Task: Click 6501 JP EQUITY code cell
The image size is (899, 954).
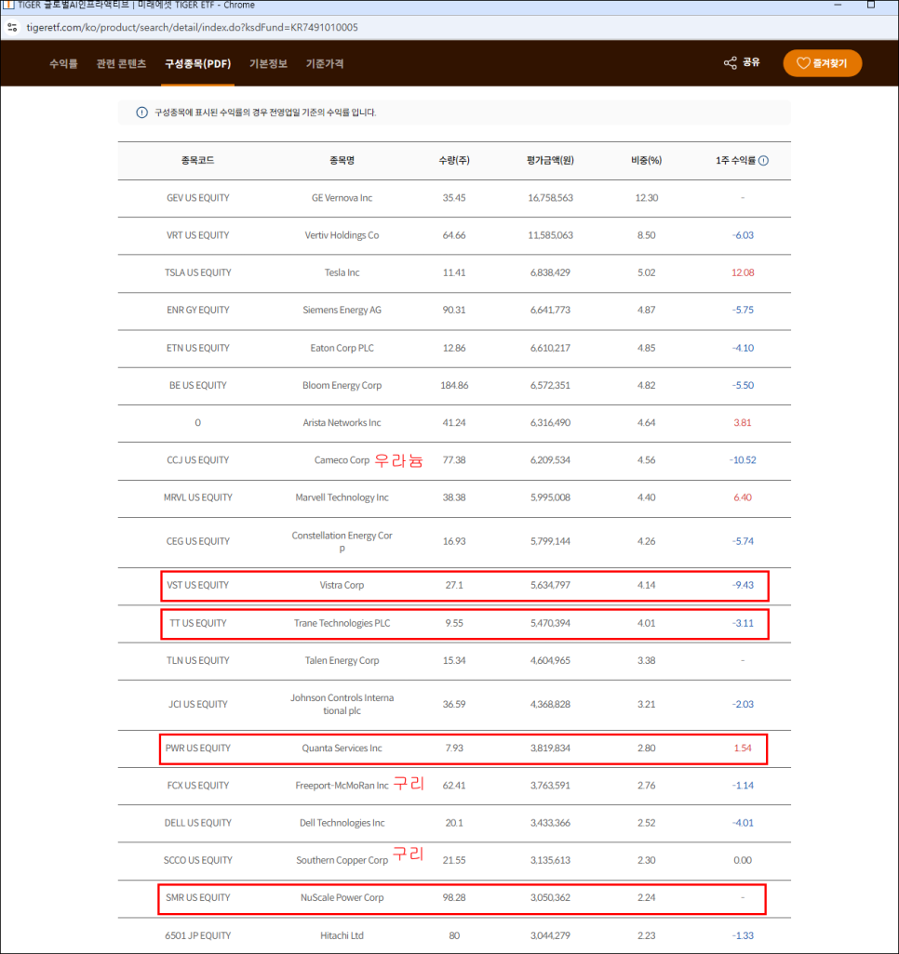Action: pyautogui.click(x=198, y=935)
